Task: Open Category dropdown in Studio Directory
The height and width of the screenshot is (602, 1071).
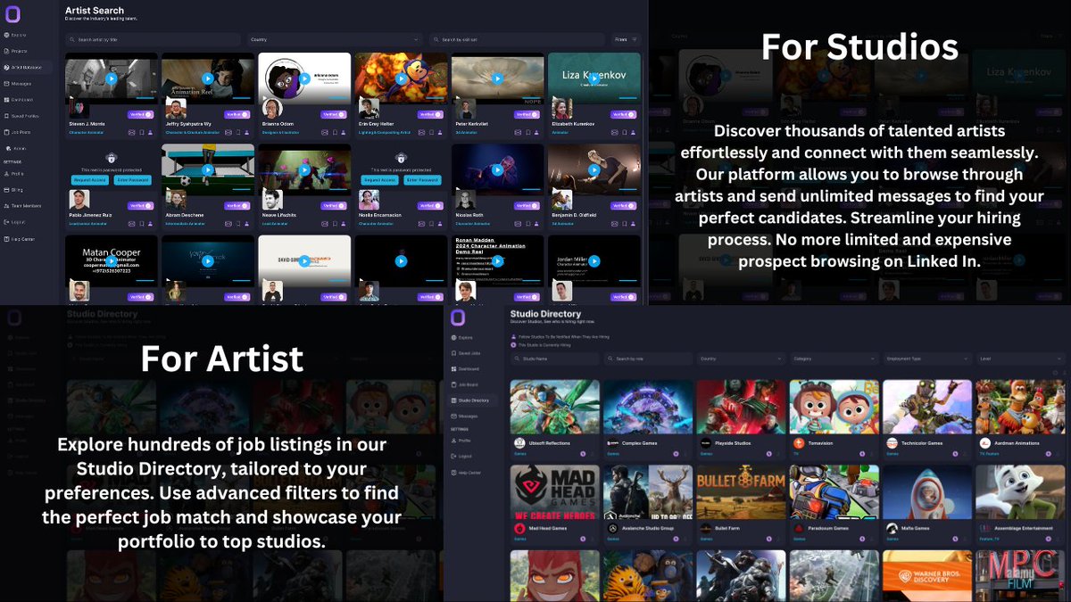Action: coord(834,359)
